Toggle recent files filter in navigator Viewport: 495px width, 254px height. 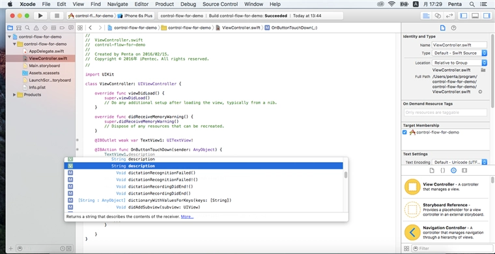click(x=63, y=249)
